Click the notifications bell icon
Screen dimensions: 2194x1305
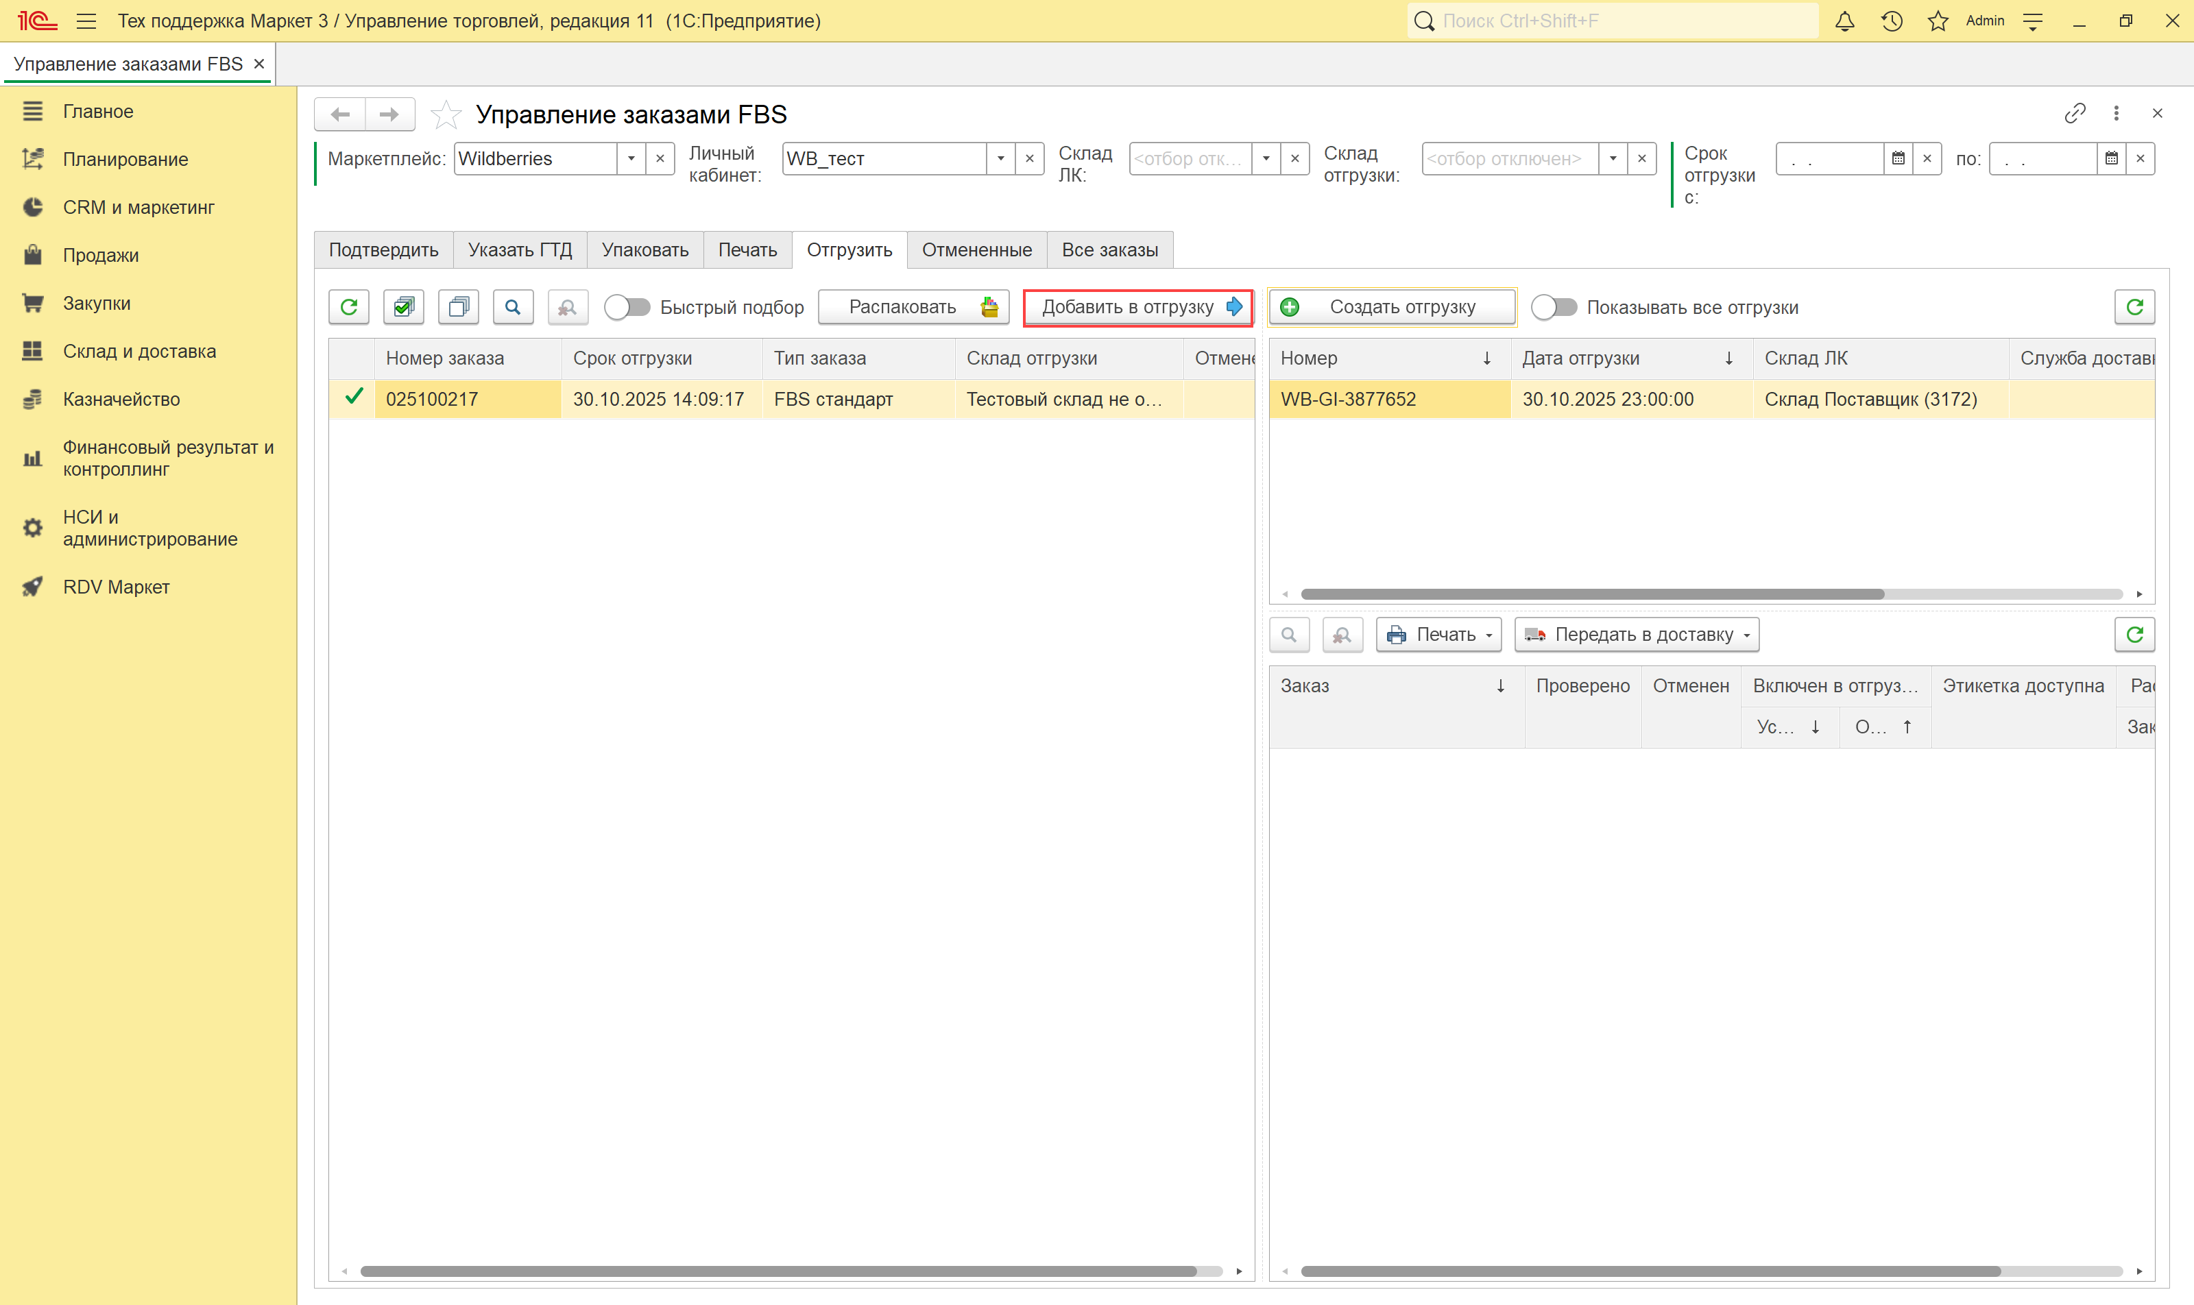[x=1844, y=21]
